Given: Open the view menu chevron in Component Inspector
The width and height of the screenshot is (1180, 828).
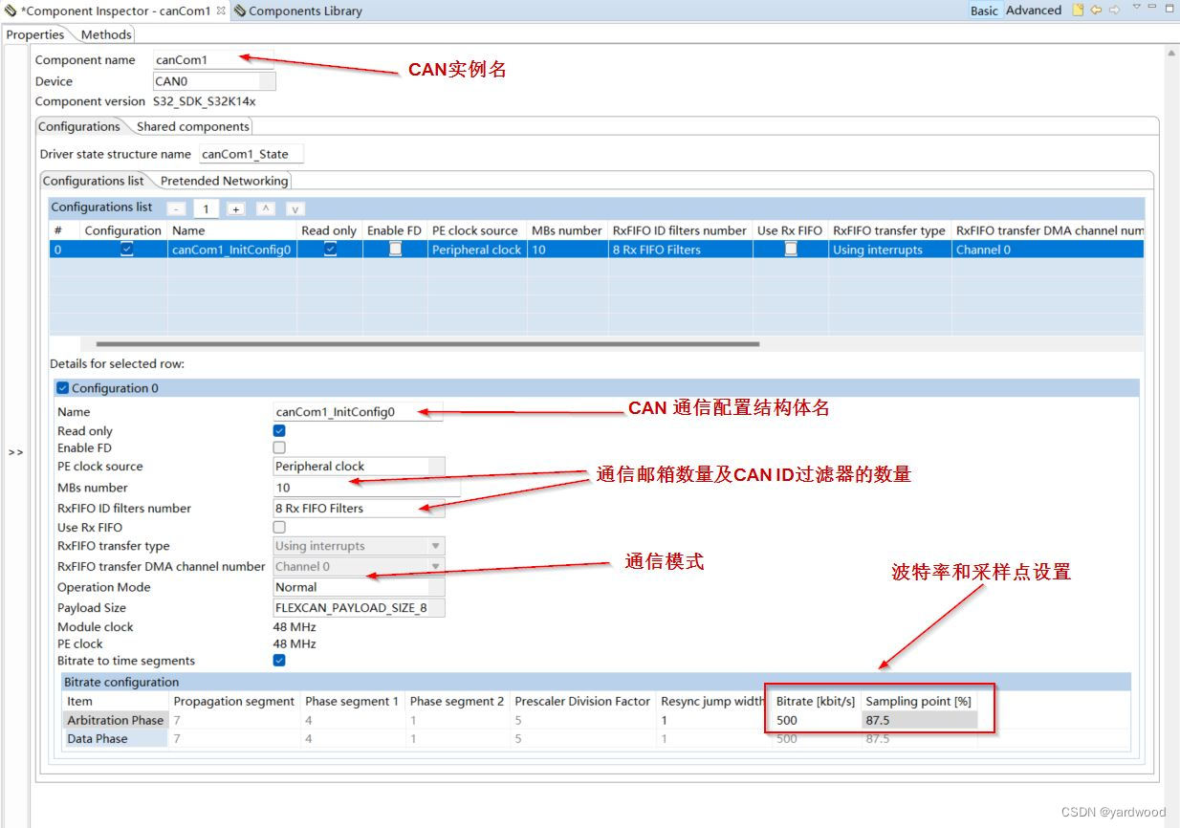Looking at the screenshot, I should (1137, 8).
